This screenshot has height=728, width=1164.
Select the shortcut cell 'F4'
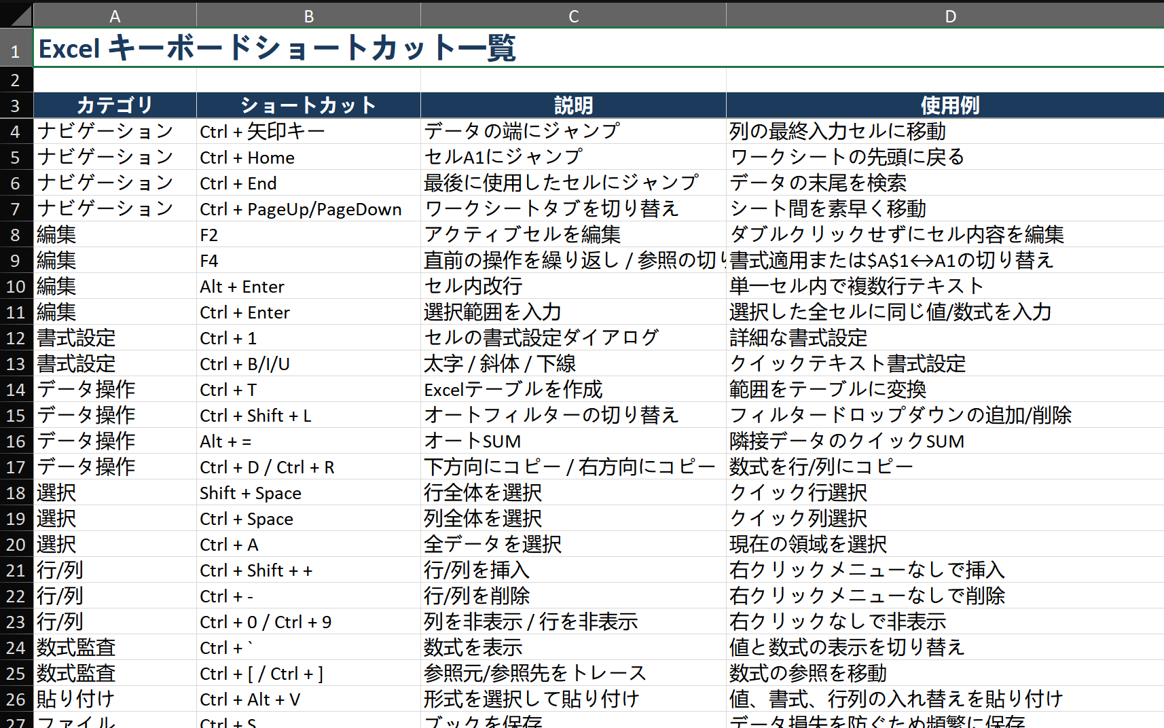(308, 261)
